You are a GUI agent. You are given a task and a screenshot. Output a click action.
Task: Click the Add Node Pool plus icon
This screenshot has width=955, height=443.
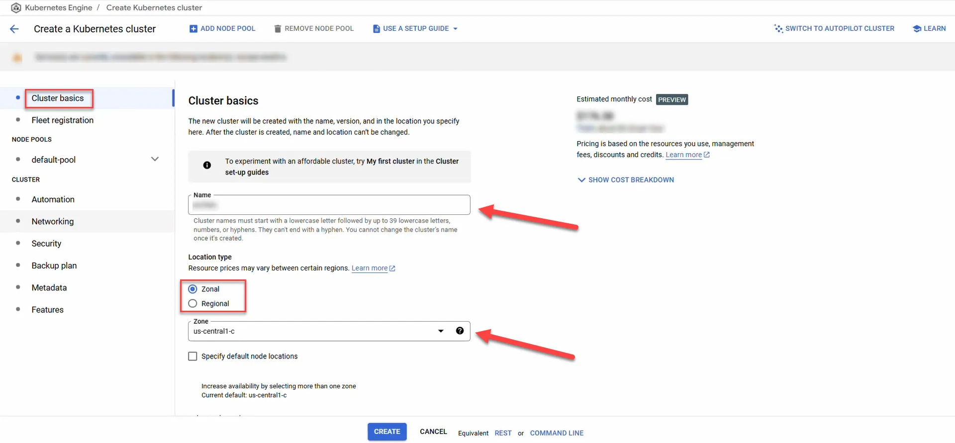(193, 29)
